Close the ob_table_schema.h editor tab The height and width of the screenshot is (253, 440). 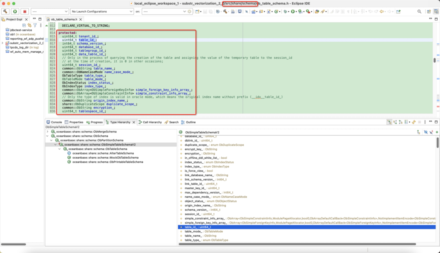tap(81, 20)
